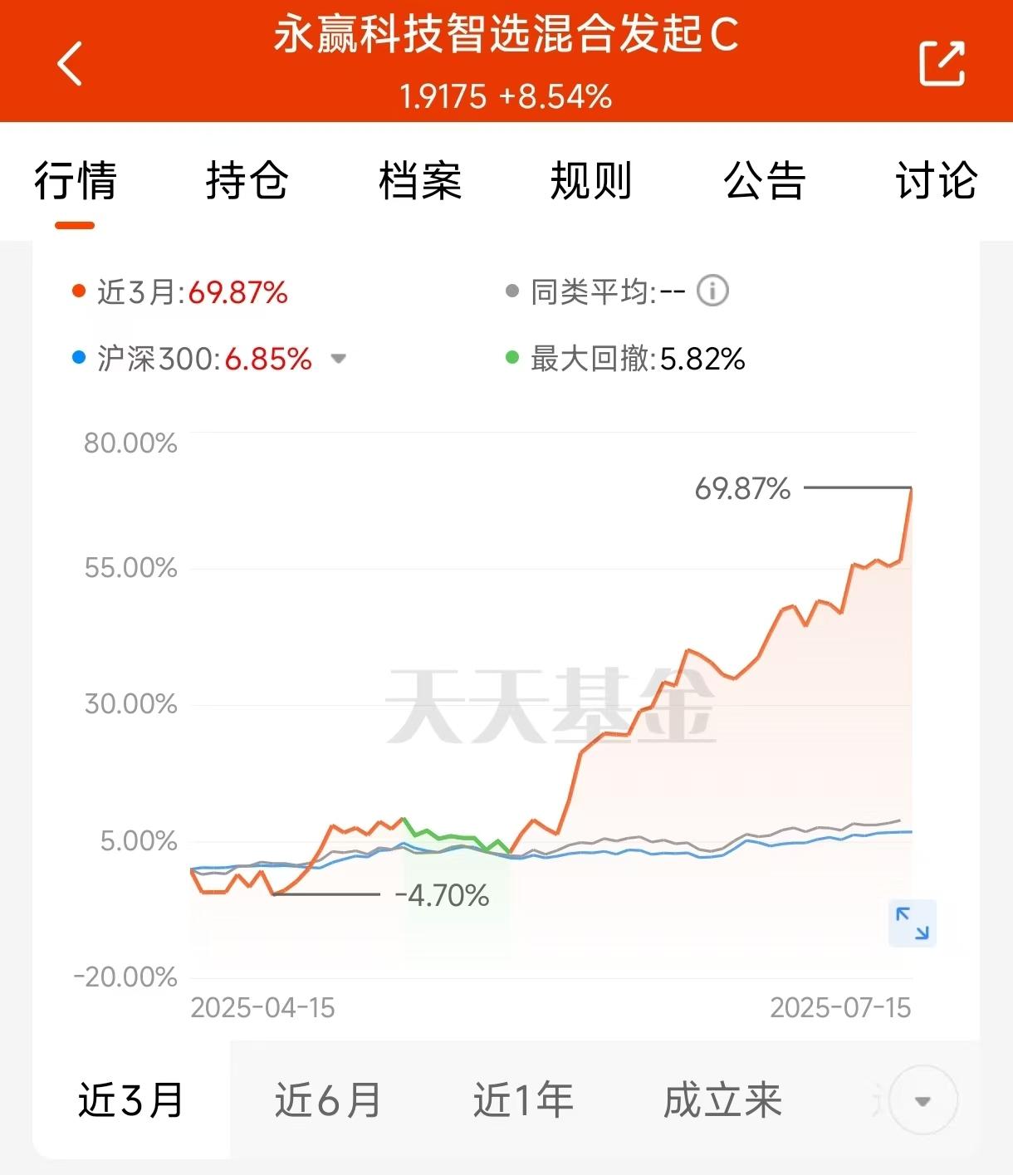The width and height of the screenshot is (1013, 1175).
Task: Tap the -4.70% low point label
Action: tap(442, 896)
